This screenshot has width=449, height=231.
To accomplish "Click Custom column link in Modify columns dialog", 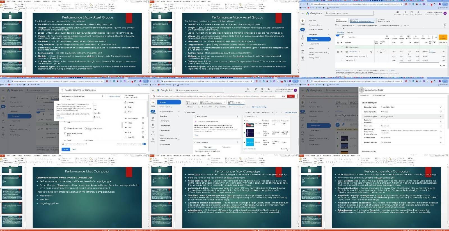I will pos(114,96).
